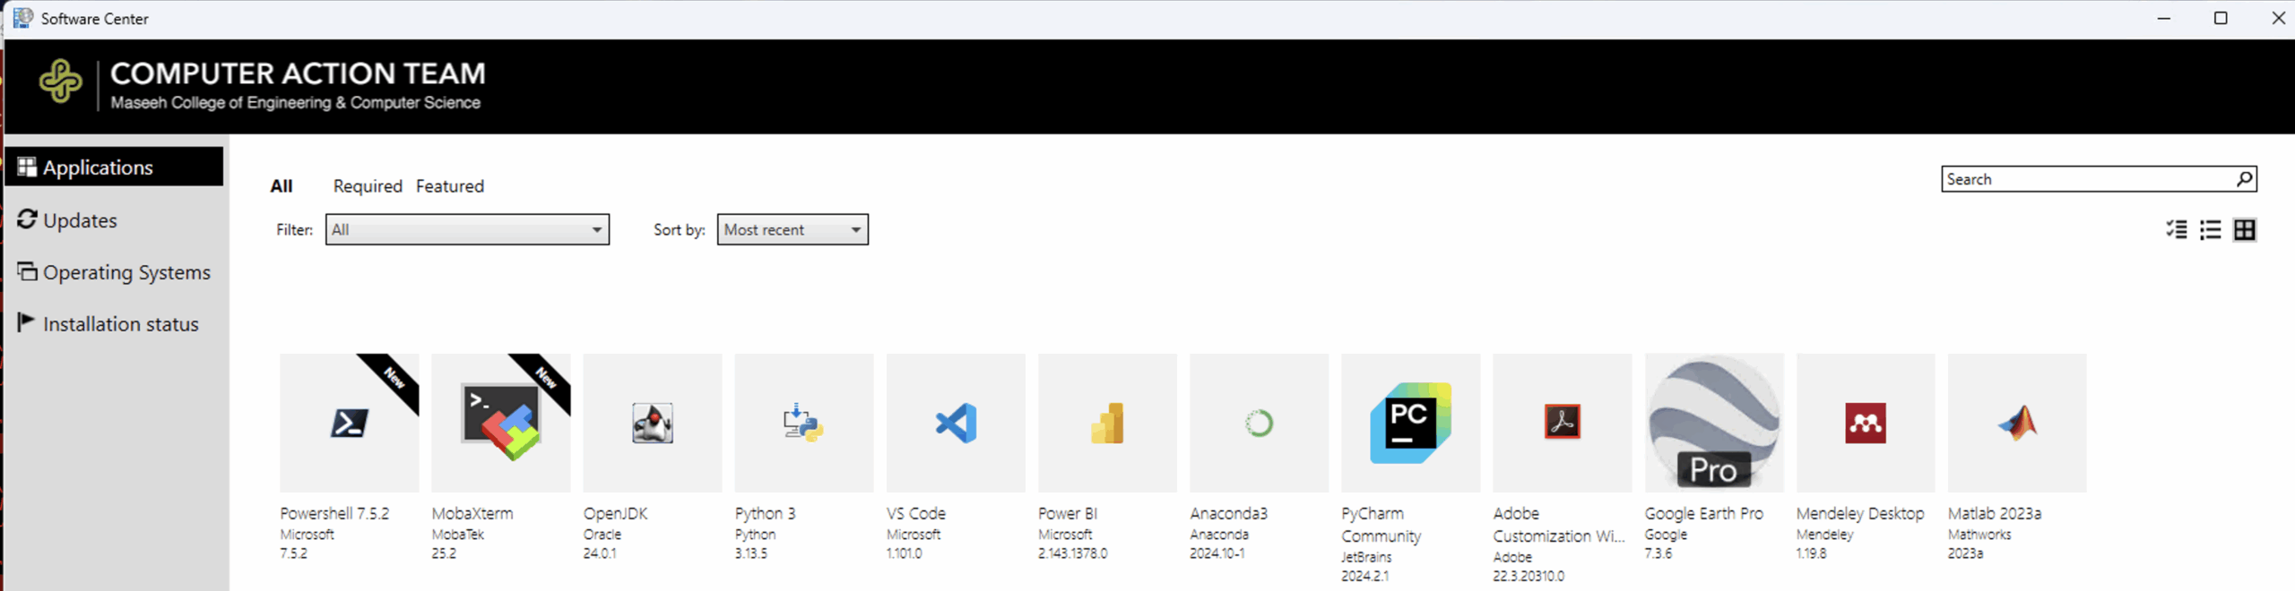Viewport: 2295px width, 591px height.
Task: Click the MobaXterm name text
Action: 472,514
